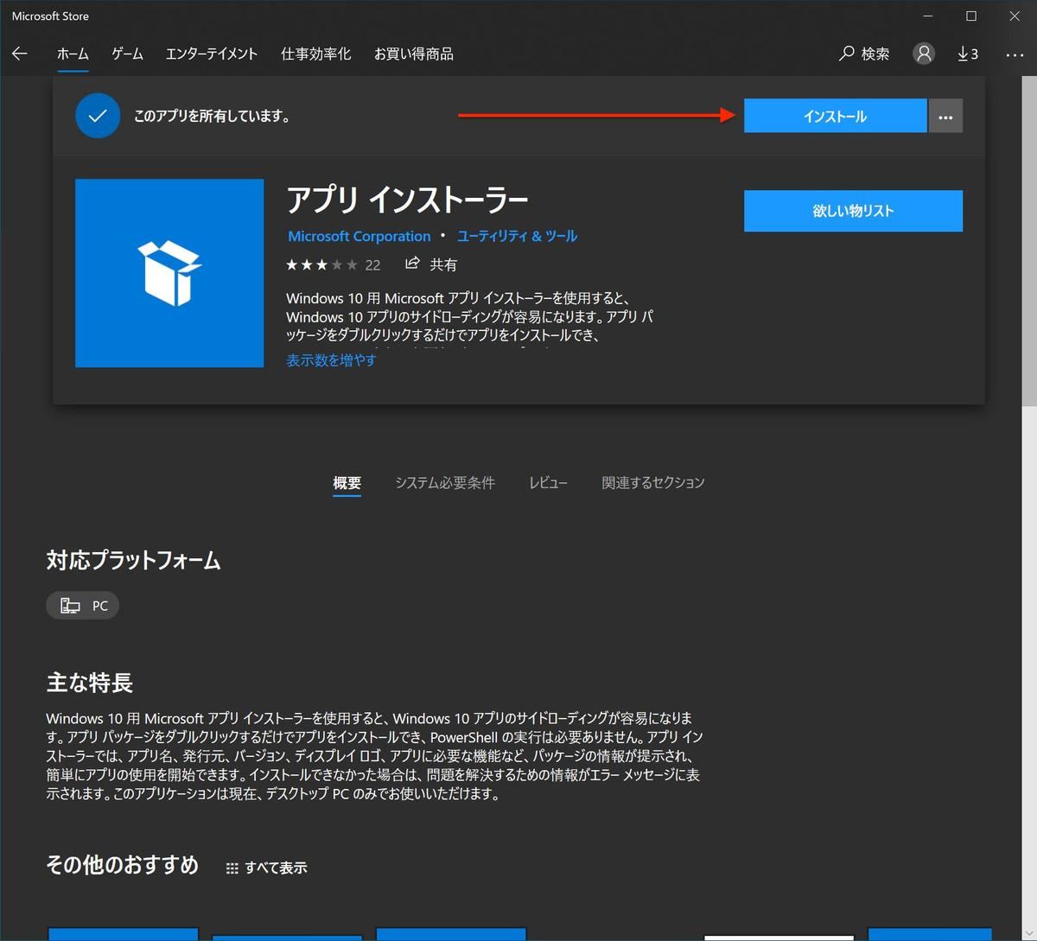
Task: Click the app title アプリ インストーラー
Action: click(x=407, y=200)
